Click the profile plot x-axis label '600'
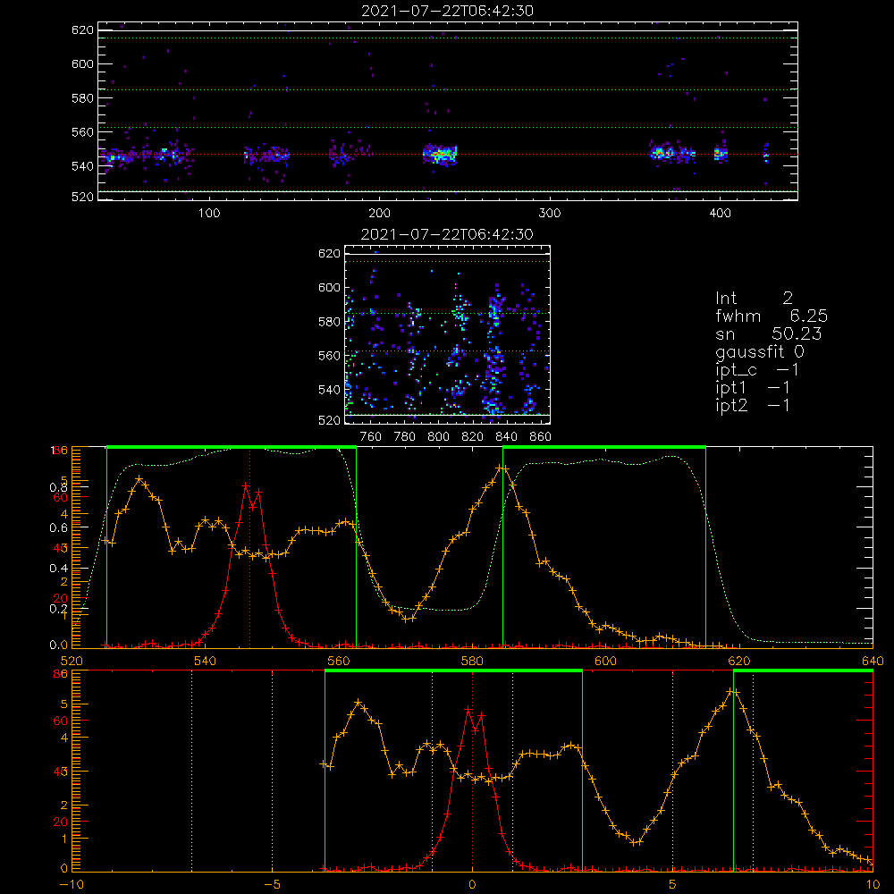 605,661
